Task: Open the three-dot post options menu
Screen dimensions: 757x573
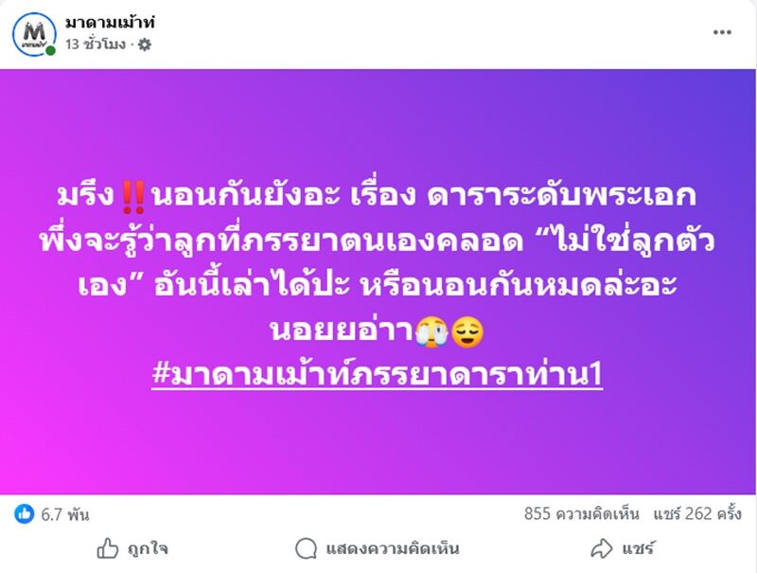Action: [722, 32]
